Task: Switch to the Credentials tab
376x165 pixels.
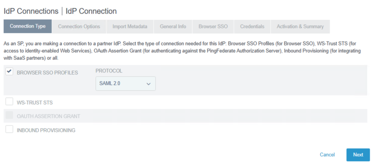Action: [x=252, y=26]
